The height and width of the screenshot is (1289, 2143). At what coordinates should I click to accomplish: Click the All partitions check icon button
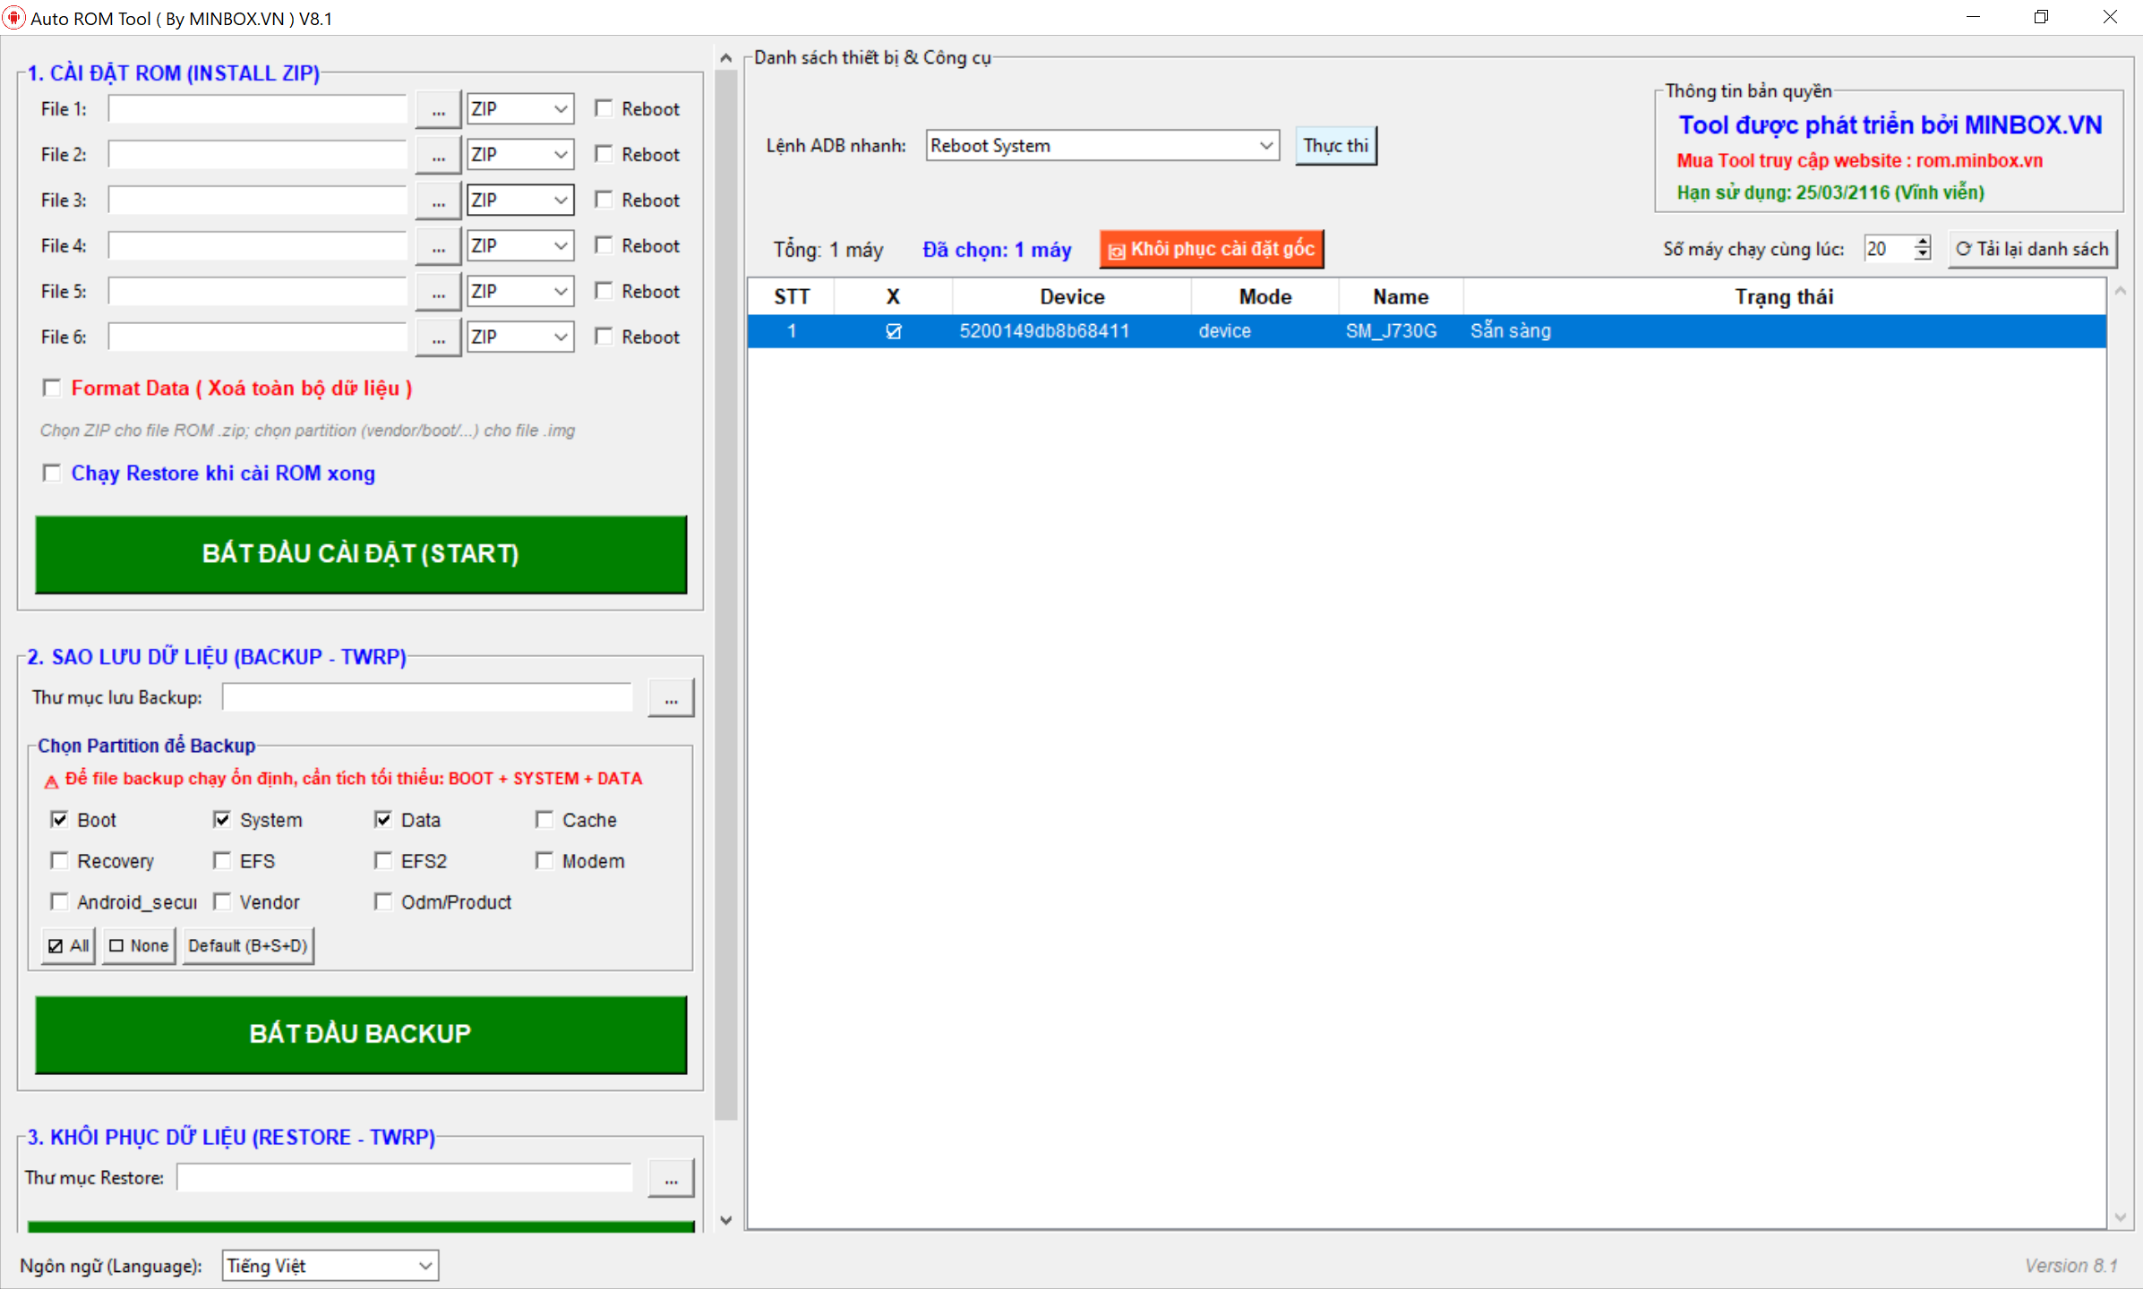(x=69, y=946)
